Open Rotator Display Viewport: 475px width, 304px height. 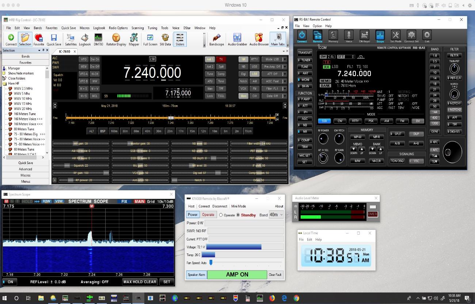tap(116, 39)
